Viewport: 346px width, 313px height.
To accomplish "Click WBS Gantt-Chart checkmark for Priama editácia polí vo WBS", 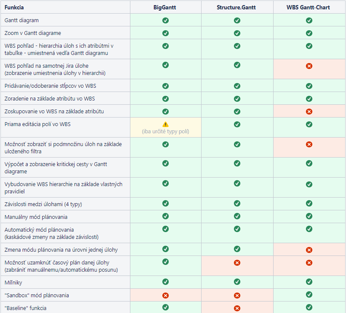I will click(x=309, y=124).
